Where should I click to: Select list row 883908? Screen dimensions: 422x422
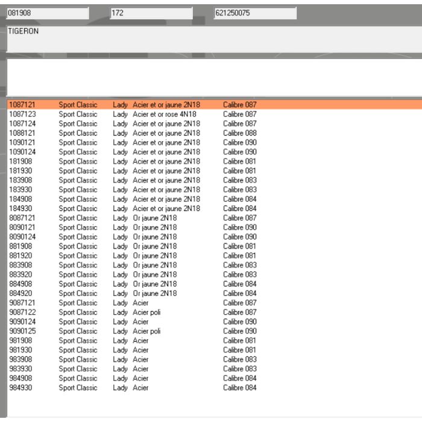click(214, 265)
